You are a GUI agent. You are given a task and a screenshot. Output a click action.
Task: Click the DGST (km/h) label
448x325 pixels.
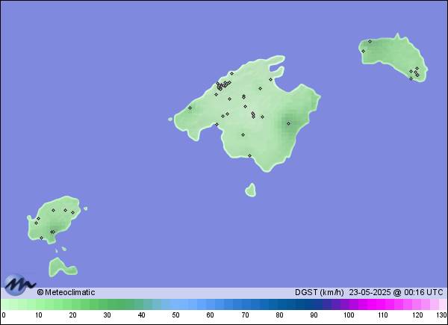tap(319, 292)
